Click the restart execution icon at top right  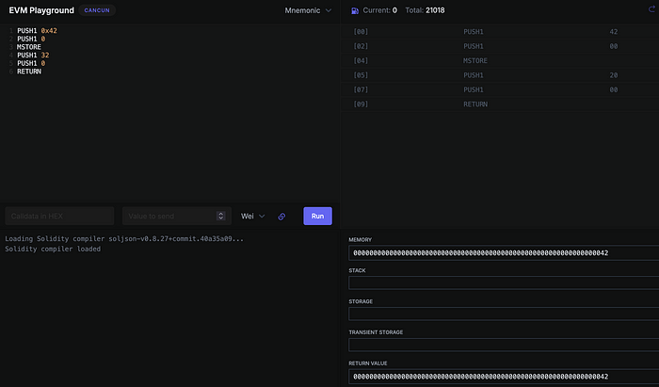[x=651, y=8]
